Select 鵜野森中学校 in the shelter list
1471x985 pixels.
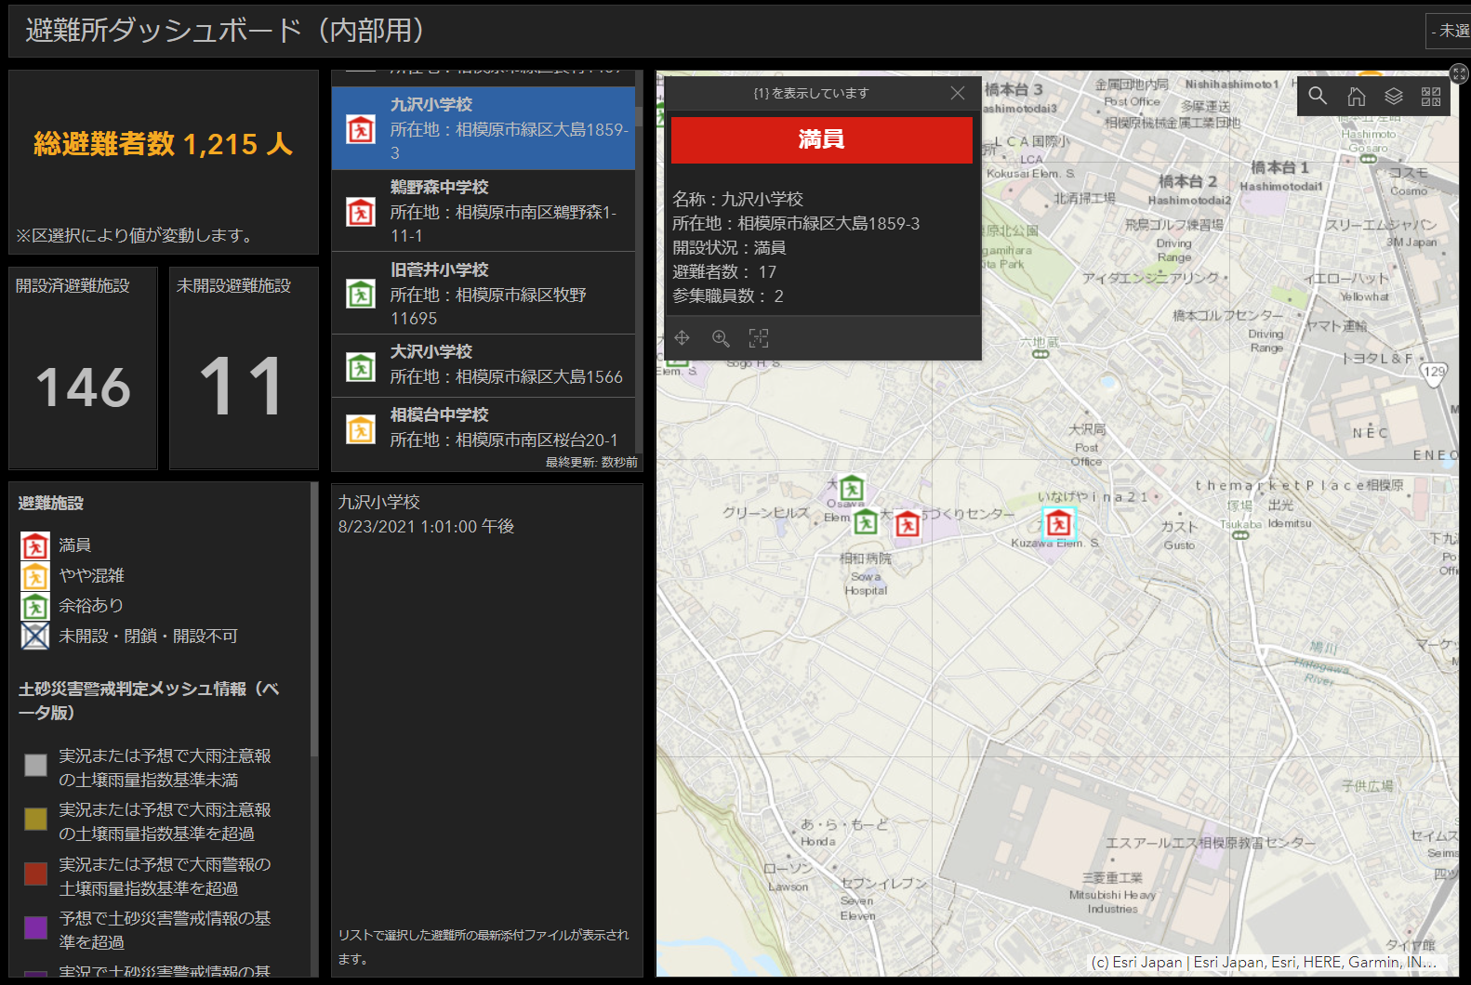(x=484, y=211)
